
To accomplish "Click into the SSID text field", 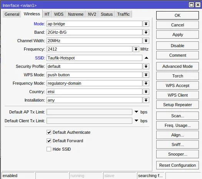I will click(x=94, y=58).
